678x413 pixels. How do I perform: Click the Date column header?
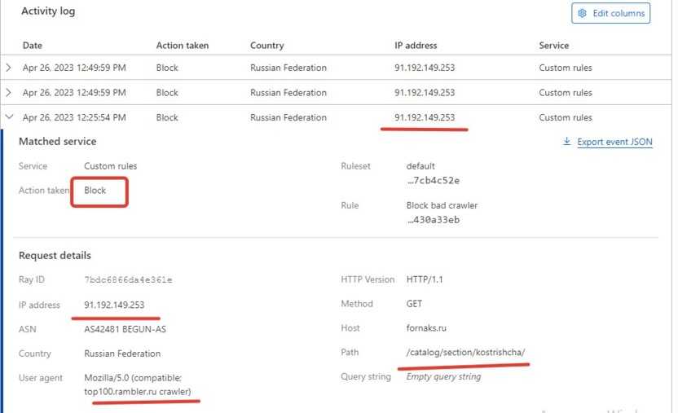point(33,46)
